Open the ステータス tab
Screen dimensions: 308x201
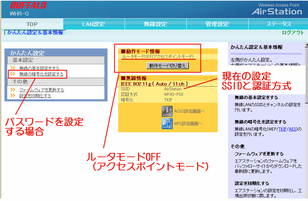pyautogui.click(x=278, y=24)
